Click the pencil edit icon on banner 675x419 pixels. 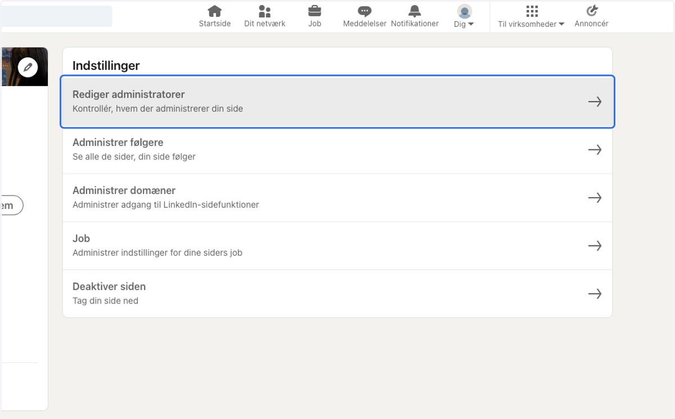(x=28, y=68)
